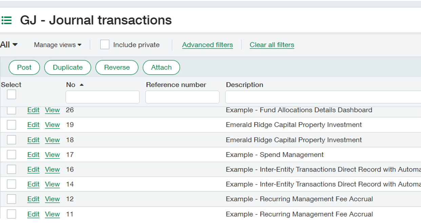Click the Reference number filter field
Image resolution: width=421 pixels, height=223 pixels.
click(182, 97)
